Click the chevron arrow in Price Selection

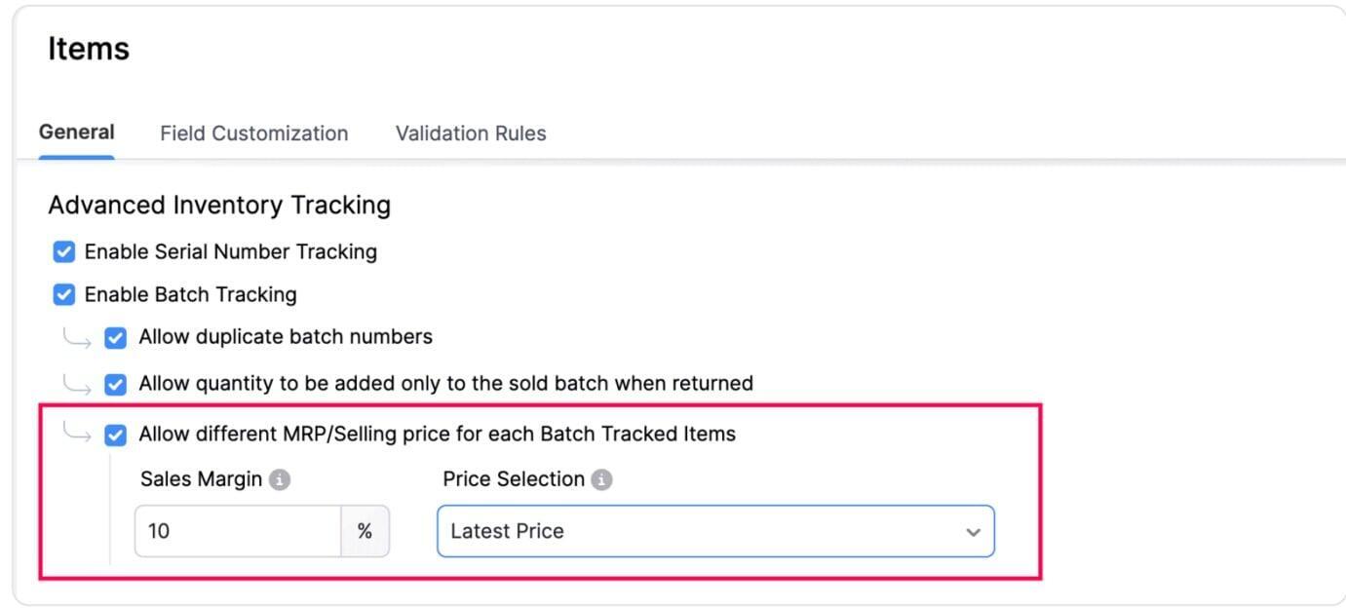(x=972, y=532)
